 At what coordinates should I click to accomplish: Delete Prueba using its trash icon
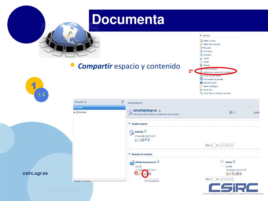[x=238, y=174]
